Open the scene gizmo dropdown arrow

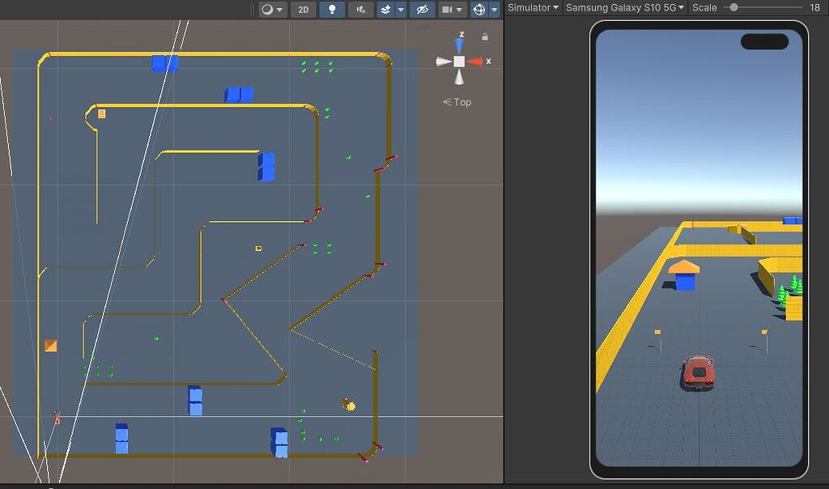pyautogui.click(x=494, y=9)
